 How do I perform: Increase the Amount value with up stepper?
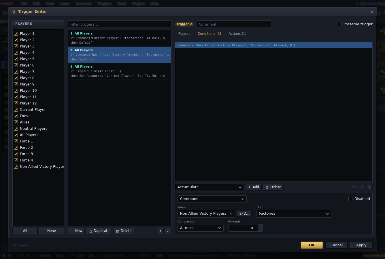pyautogui.click(x=261, y=226)
